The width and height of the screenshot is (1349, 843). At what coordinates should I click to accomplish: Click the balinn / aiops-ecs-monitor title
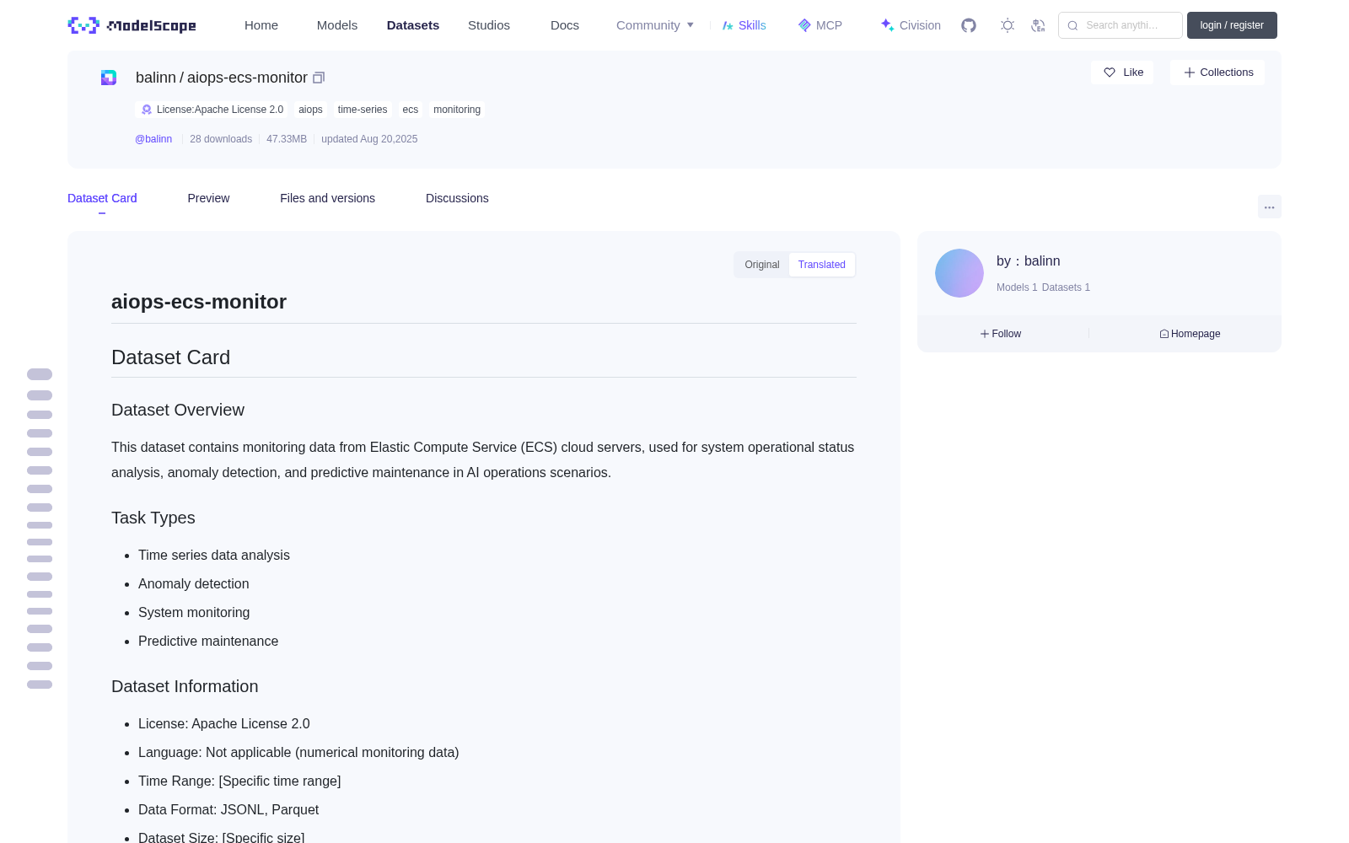click(x=222, y=78)
